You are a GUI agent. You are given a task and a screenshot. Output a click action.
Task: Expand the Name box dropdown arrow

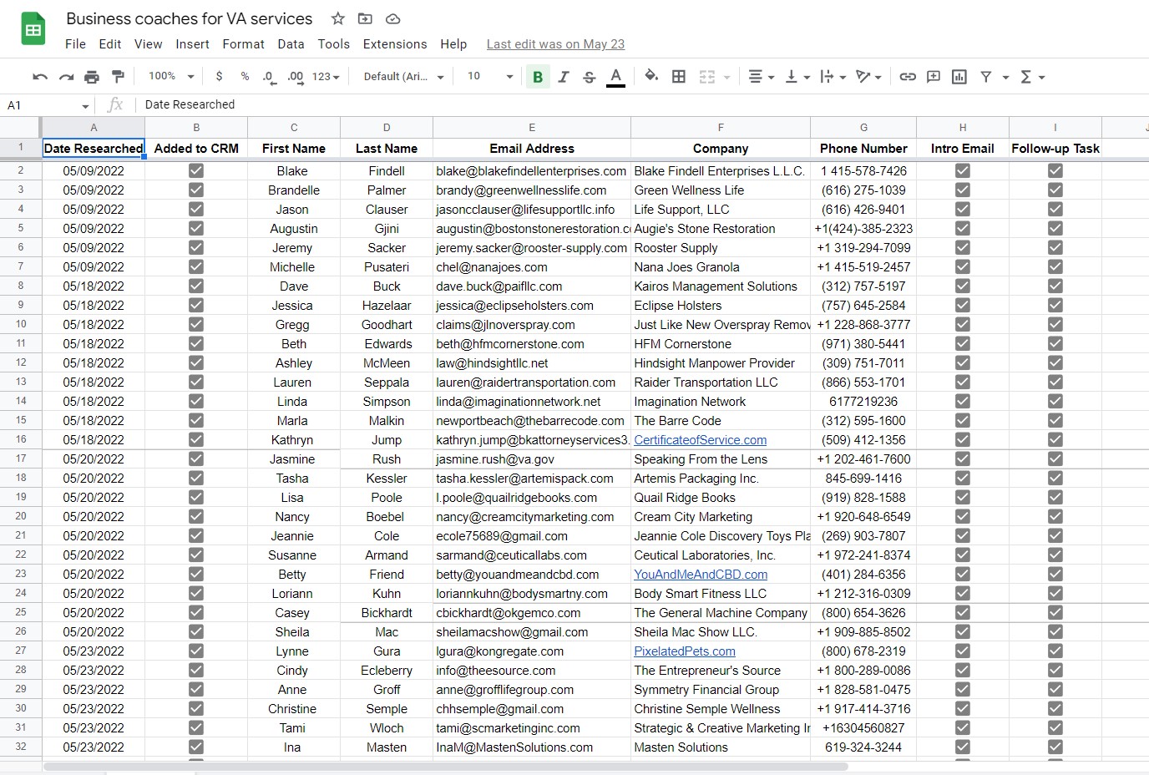pyautogui.click(x=85, y=106)
